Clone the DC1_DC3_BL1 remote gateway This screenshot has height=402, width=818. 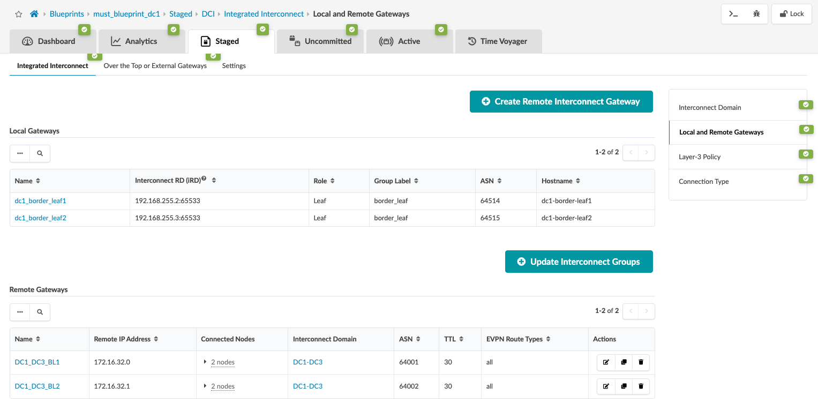(x=624, y=362)
